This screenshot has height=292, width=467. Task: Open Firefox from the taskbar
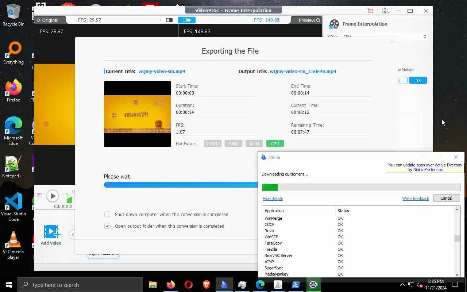[x=170, y=285]
